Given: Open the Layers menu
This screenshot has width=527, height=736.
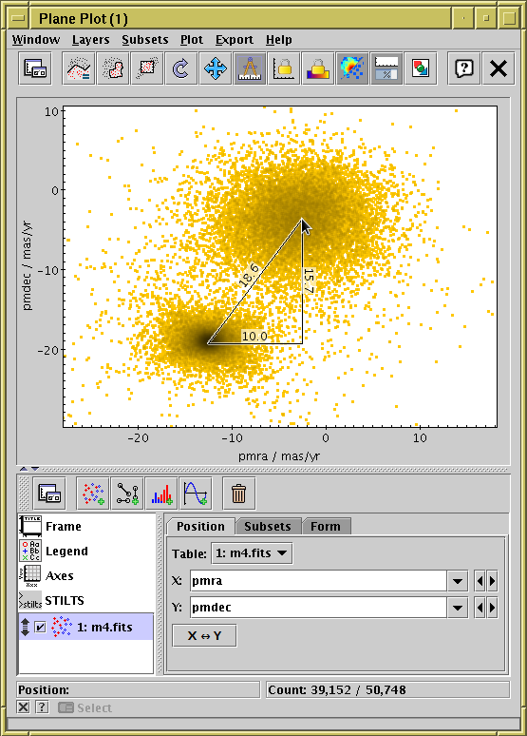Looking at the screenshot, I should point(90,40).
